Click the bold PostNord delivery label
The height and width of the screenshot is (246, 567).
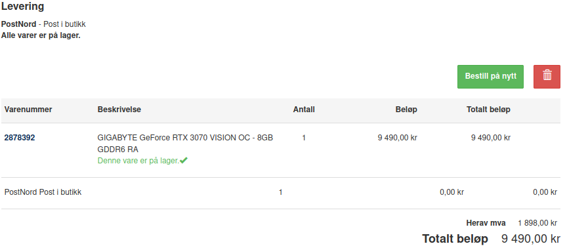tap(19, 24)
